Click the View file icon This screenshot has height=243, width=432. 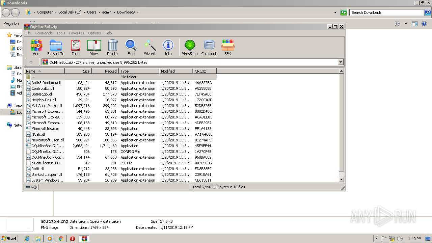click(94, 47)
